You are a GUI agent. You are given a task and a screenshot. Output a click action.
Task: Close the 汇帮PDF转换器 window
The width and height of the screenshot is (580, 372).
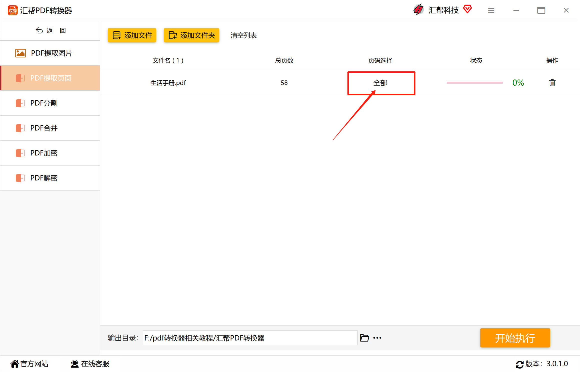click(x=566, y=10)
